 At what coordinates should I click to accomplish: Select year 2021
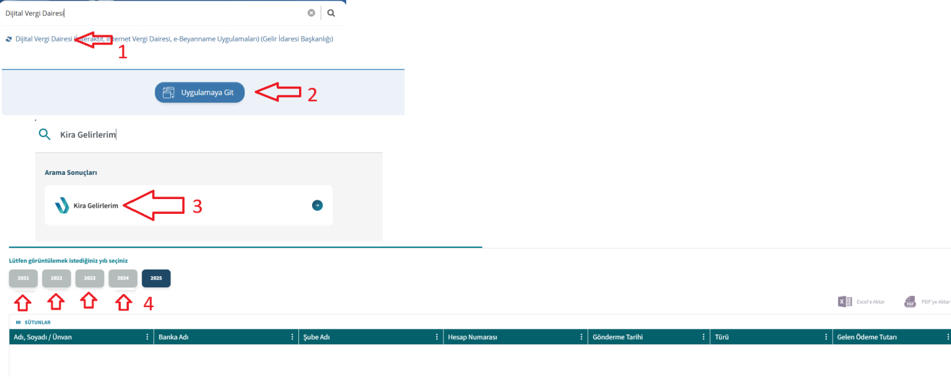(x=24, y=278)
